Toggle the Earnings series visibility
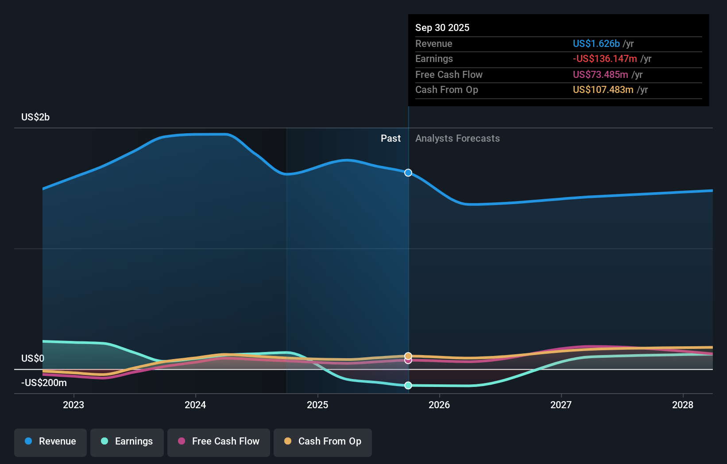This screenshot has width=727, height=464. (127, 442)
